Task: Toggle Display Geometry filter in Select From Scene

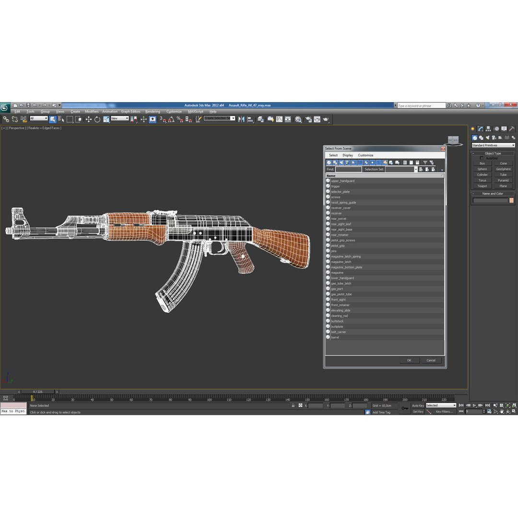Action: pyautogui.click(x=329, y=163)
